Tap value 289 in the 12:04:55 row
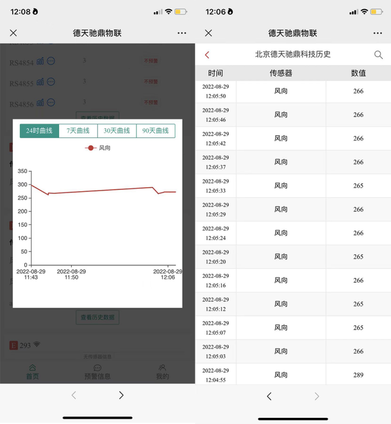 pyautogui.click(x=358, y=375)
